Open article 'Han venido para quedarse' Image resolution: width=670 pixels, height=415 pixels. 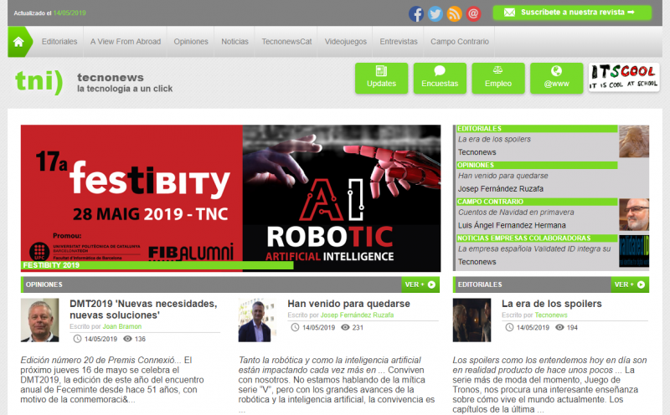click(x=348, y=304)
